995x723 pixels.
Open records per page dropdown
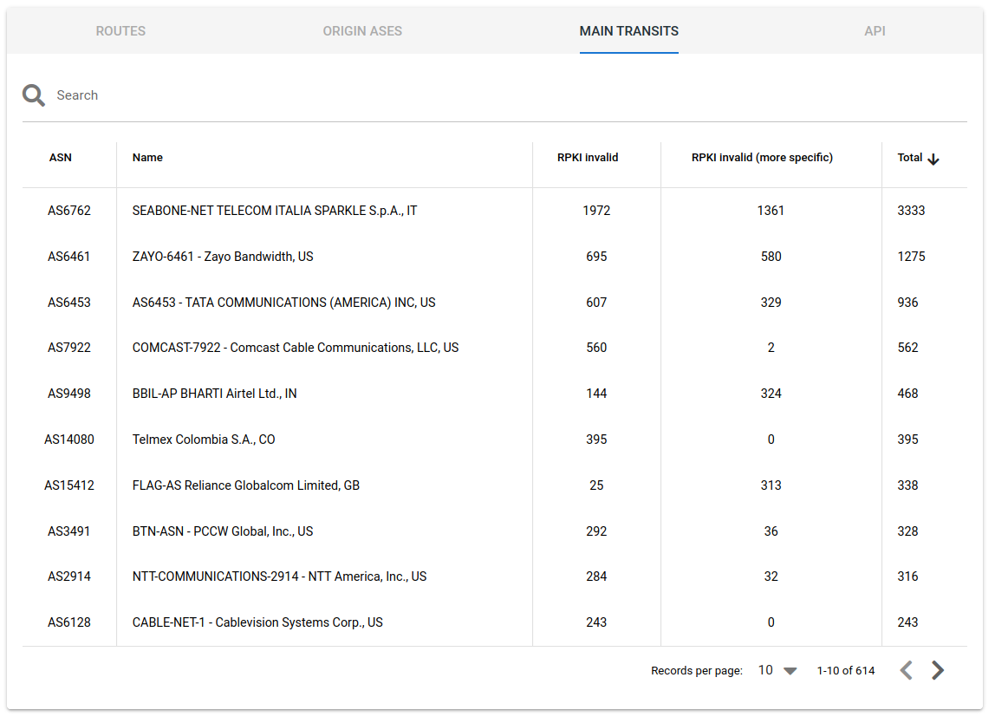click(x=777, y=670)
